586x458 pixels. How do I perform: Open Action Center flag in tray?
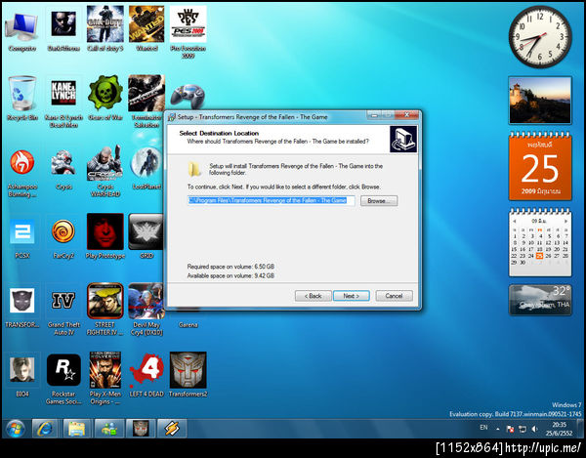(510, 430)
